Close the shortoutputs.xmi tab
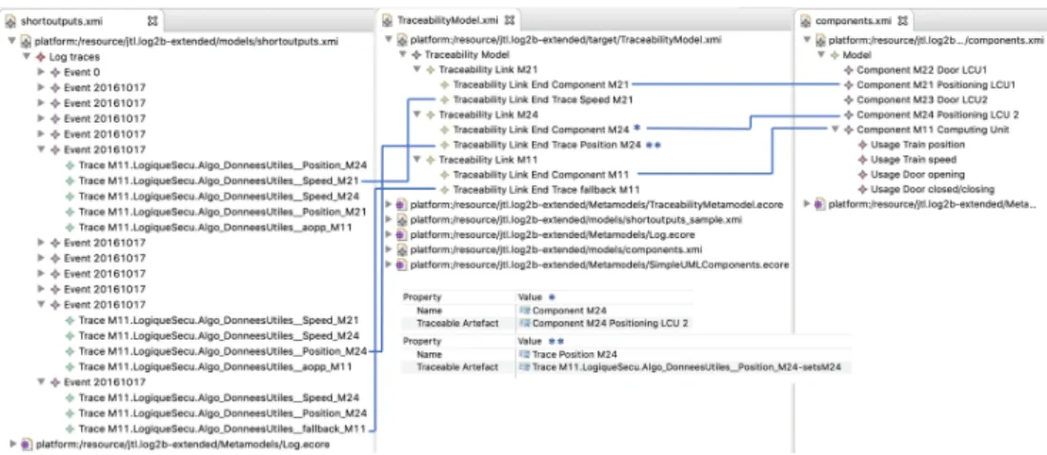Viewport: 1047px width, 455px height. [151, 21]
